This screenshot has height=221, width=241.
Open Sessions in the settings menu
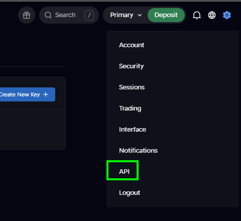coord(132,87)
